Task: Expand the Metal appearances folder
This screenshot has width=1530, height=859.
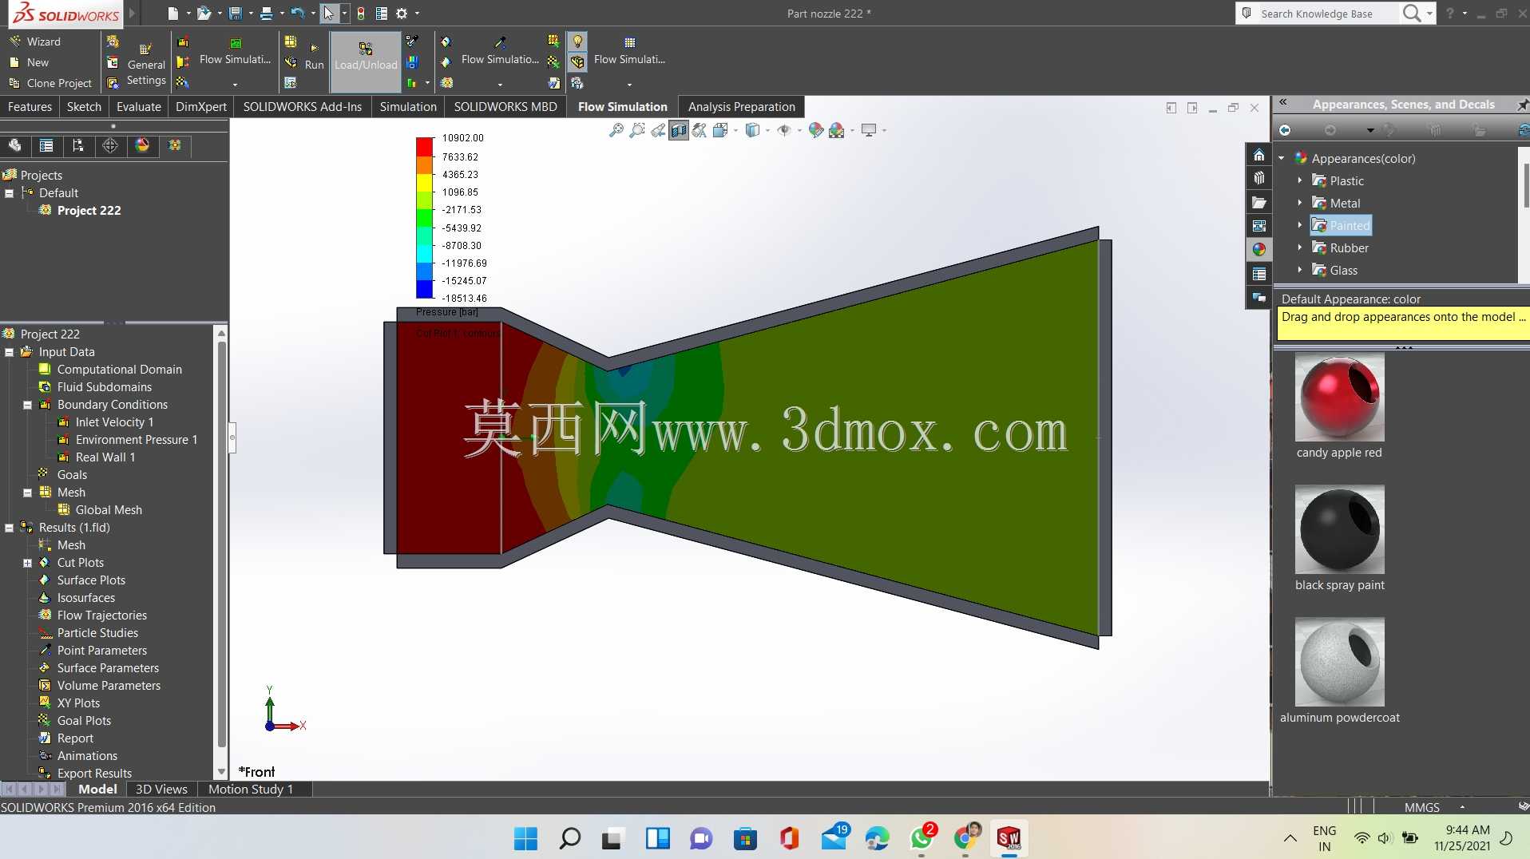Action: (1300, 203)
